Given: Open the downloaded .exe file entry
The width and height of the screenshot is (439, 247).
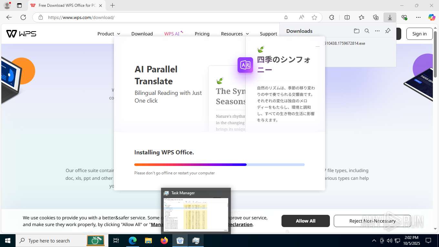Looking at the screenshot, I should 345,43.
